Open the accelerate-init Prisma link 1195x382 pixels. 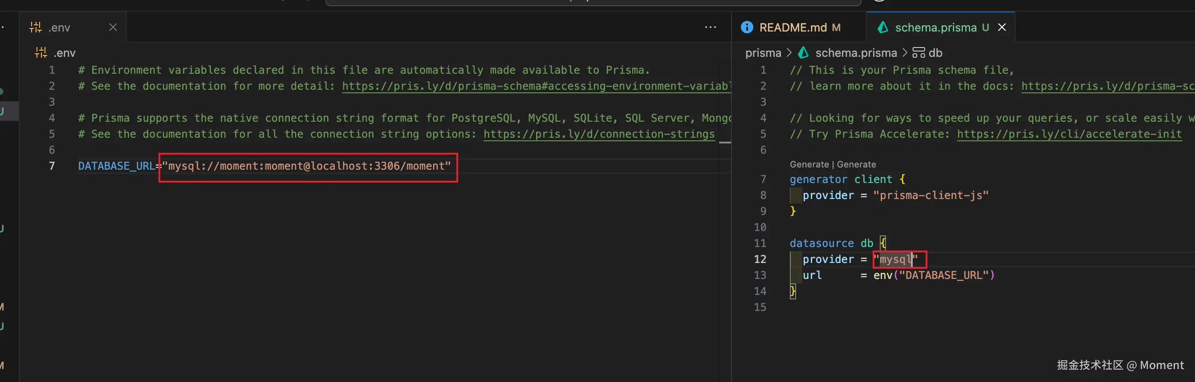tap(1069, 134)
